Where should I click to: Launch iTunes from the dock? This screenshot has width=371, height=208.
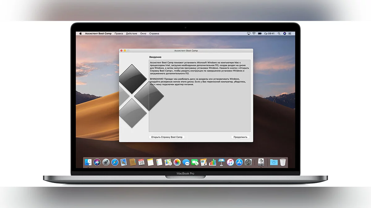[230, 162]
